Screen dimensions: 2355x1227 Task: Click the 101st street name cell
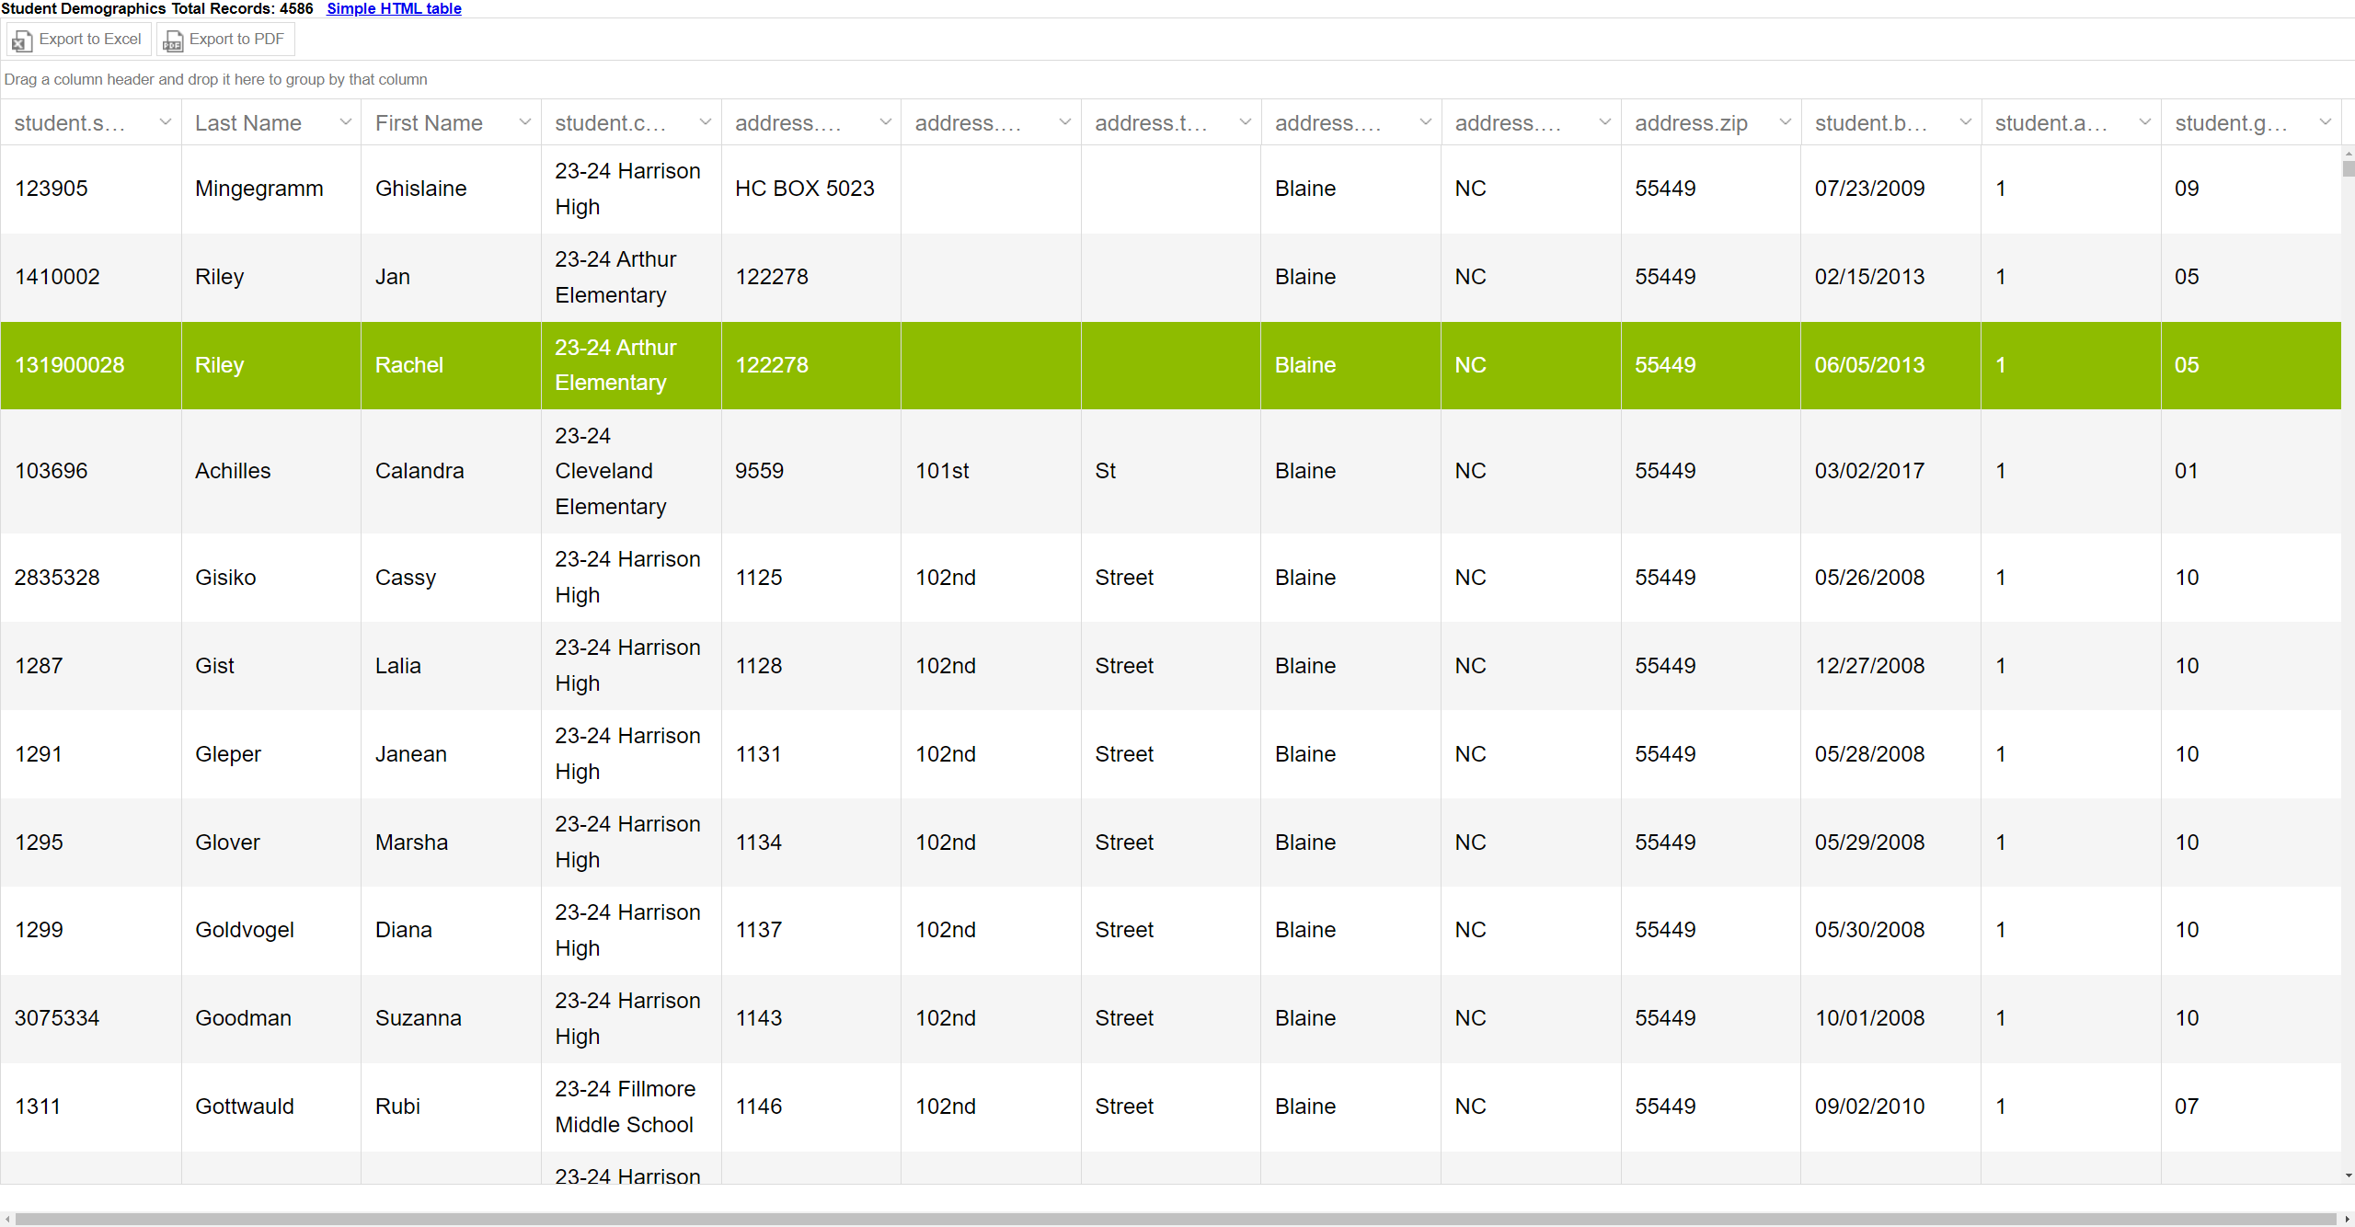[991, 471]
